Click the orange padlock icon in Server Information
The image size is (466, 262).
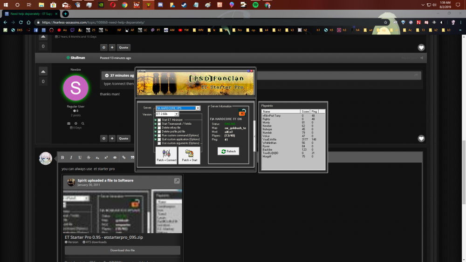point(242,113)
